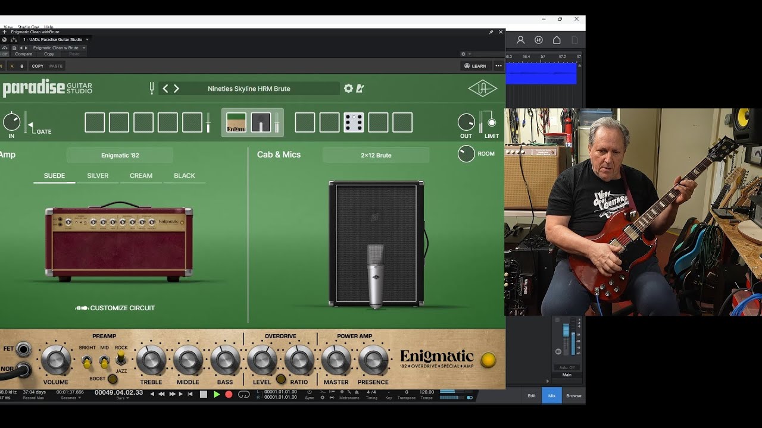Open the Help menu

49,27
